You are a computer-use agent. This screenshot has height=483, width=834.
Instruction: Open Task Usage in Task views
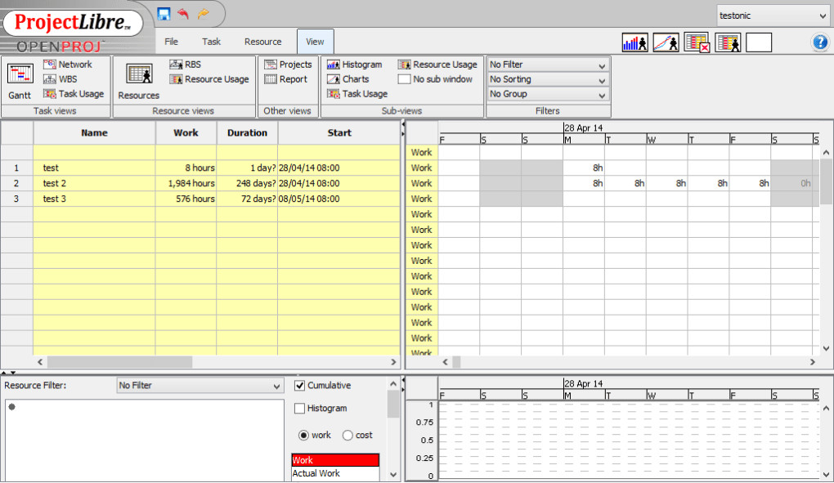[74, 93]
